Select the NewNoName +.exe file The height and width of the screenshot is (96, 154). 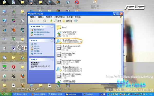69,41
